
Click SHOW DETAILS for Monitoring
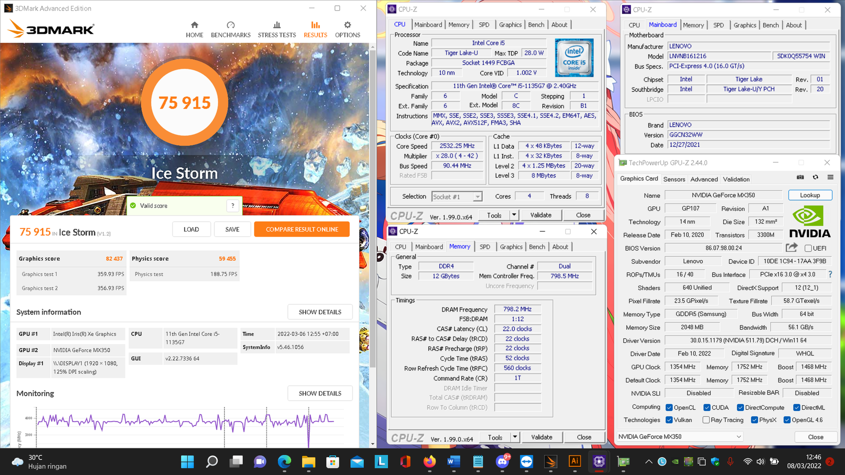[320, 393]
